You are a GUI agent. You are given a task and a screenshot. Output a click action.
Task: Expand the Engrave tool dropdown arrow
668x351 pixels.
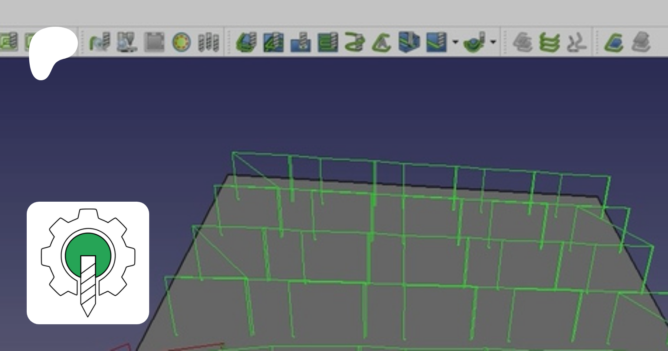pos(455,42)
